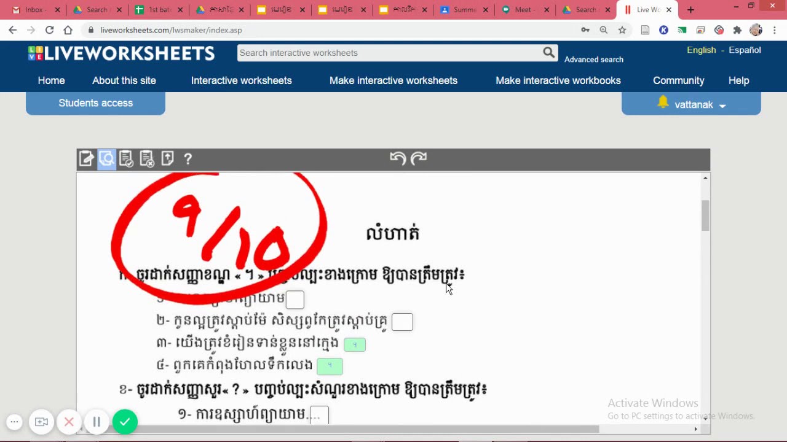Click the clipboard with X icon
Viewport: 787px width, 442px height.
pyautogui.click(x=147, y=159)
